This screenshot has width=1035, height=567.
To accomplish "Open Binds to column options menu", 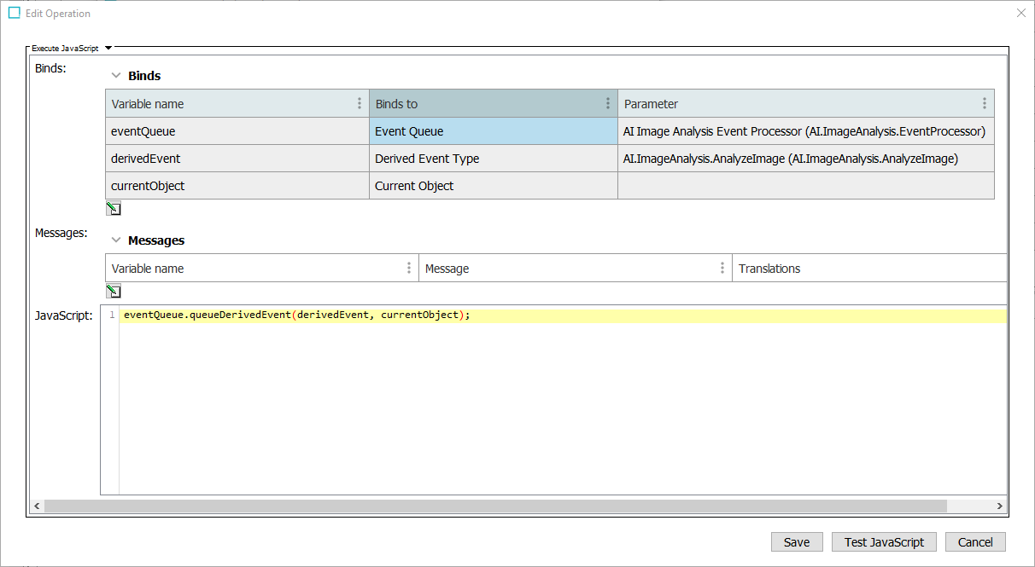I will 607,104.
